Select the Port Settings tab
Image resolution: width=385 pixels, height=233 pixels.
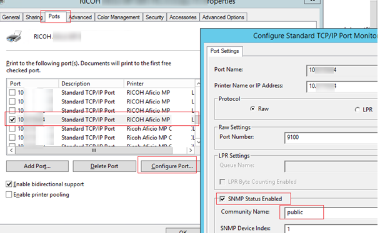tap(224, 51)
